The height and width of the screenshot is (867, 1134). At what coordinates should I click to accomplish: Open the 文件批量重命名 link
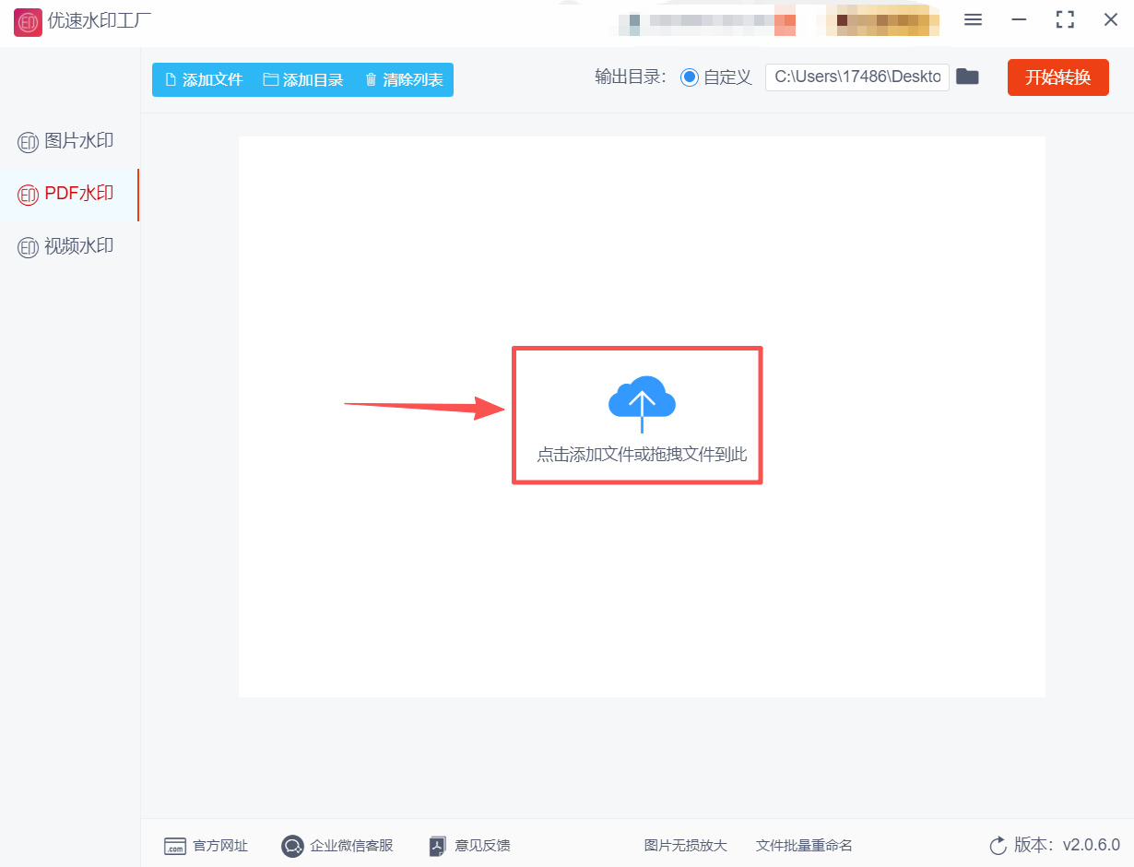pyautogui.click(x=804, y=845)
